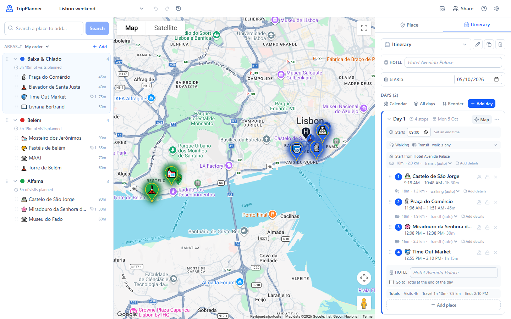Toggle map fullscreen view
511x319 pixels.
[x=364, y=28]
